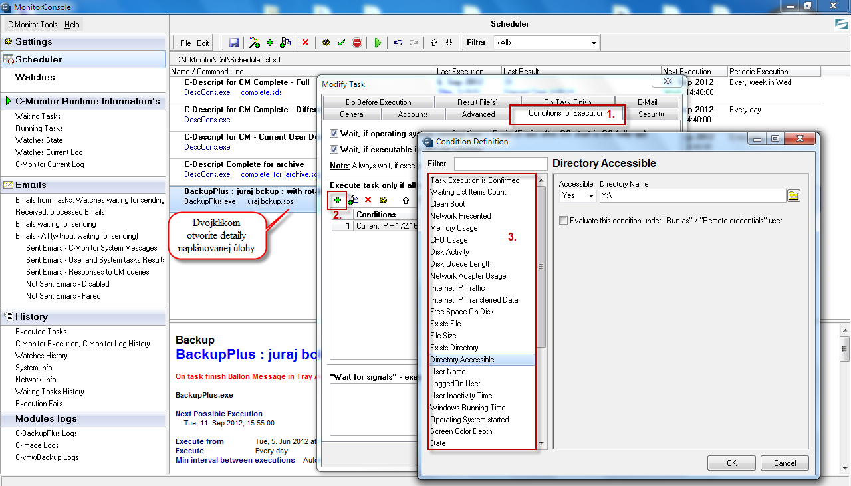Click the red circle disable task icon
The width and height of the screenshot is (851, 486).
(x=357, y=43)
